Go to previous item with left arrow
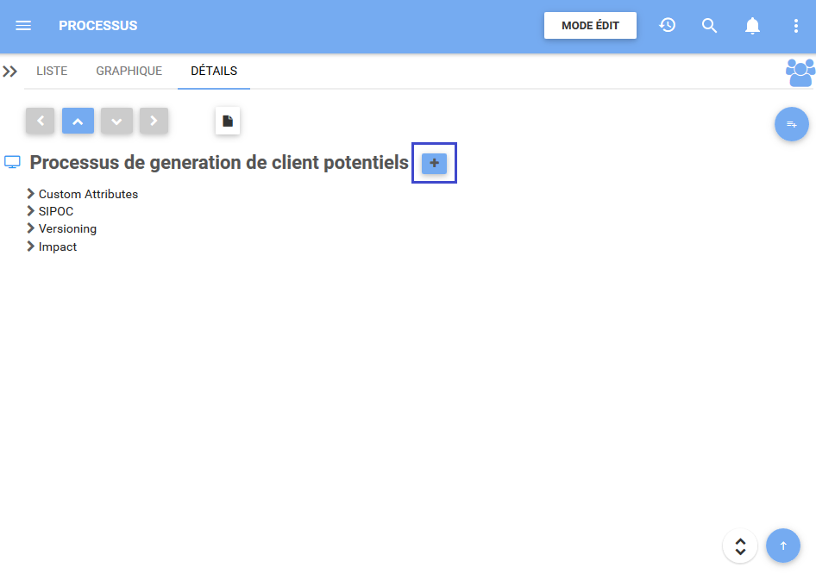816x574 pixels. (x=41, y=122)
